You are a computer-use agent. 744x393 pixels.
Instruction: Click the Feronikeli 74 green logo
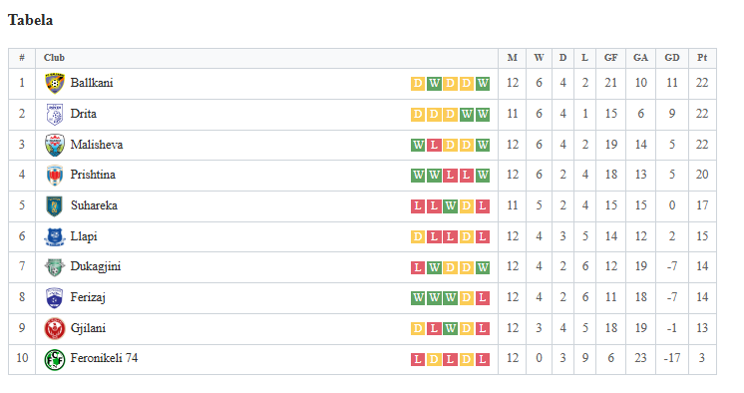[55, 359]
